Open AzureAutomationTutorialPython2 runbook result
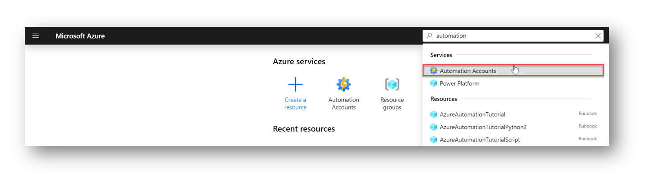This screenshot has height=172, width=650. click(513, 127)
